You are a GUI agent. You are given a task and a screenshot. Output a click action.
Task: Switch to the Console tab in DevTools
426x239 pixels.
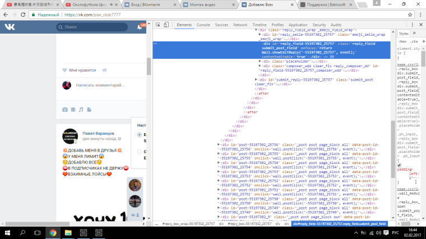[203, 25]
